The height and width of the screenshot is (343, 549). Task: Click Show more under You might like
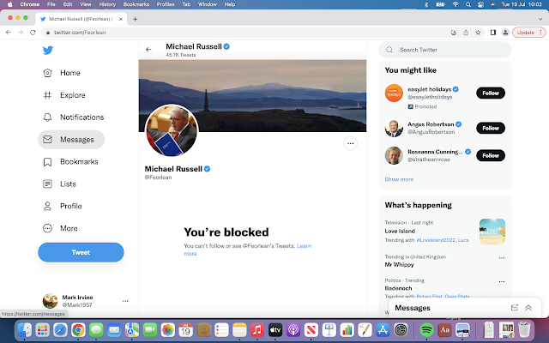click(399, 179)
